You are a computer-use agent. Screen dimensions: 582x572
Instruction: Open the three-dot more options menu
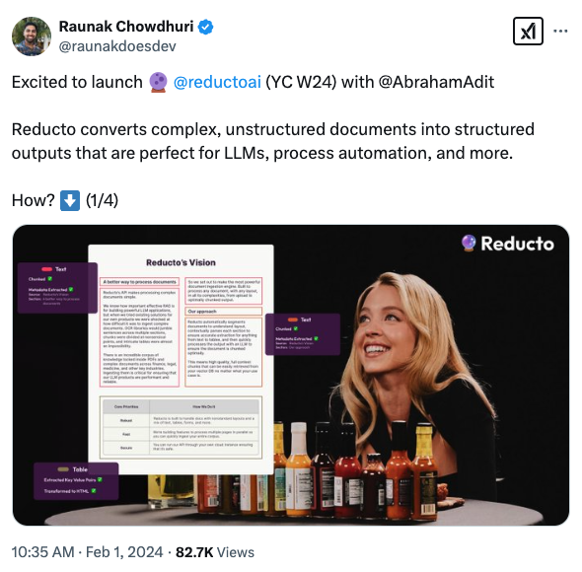560,32
